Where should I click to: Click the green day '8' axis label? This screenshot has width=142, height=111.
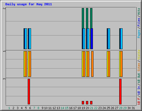pos(38,108)
